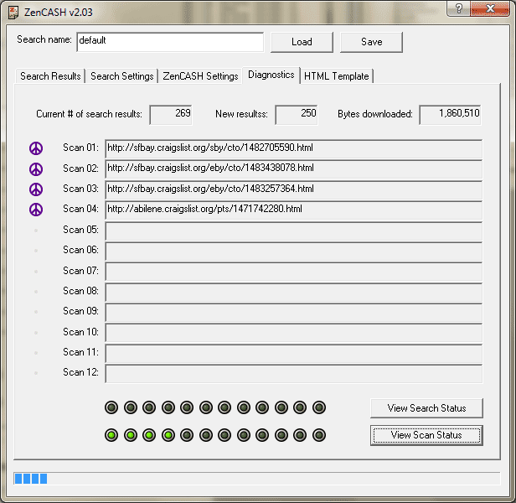Image resolution: width=516 pixels, height=503 pixels.
Task: Click last dark LED in bottom indicator row
Action: click(x=319, y=435)
